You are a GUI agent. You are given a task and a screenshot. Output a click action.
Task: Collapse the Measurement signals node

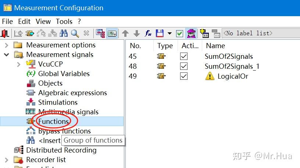(7, 55)
